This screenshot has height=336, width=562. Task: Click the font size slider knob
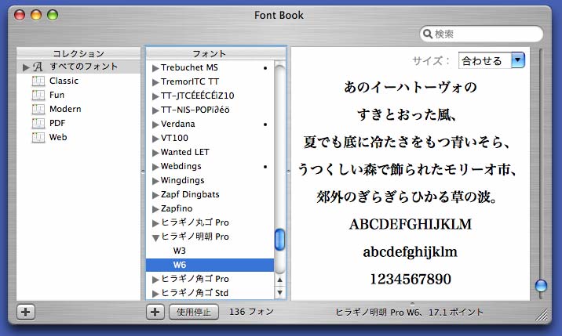point(541,286)
